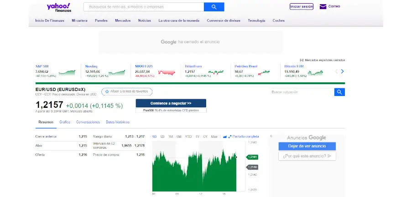This screenshot has width=406, height=197.
Task: Select the YTD chart range
Action: click(188, 136)
